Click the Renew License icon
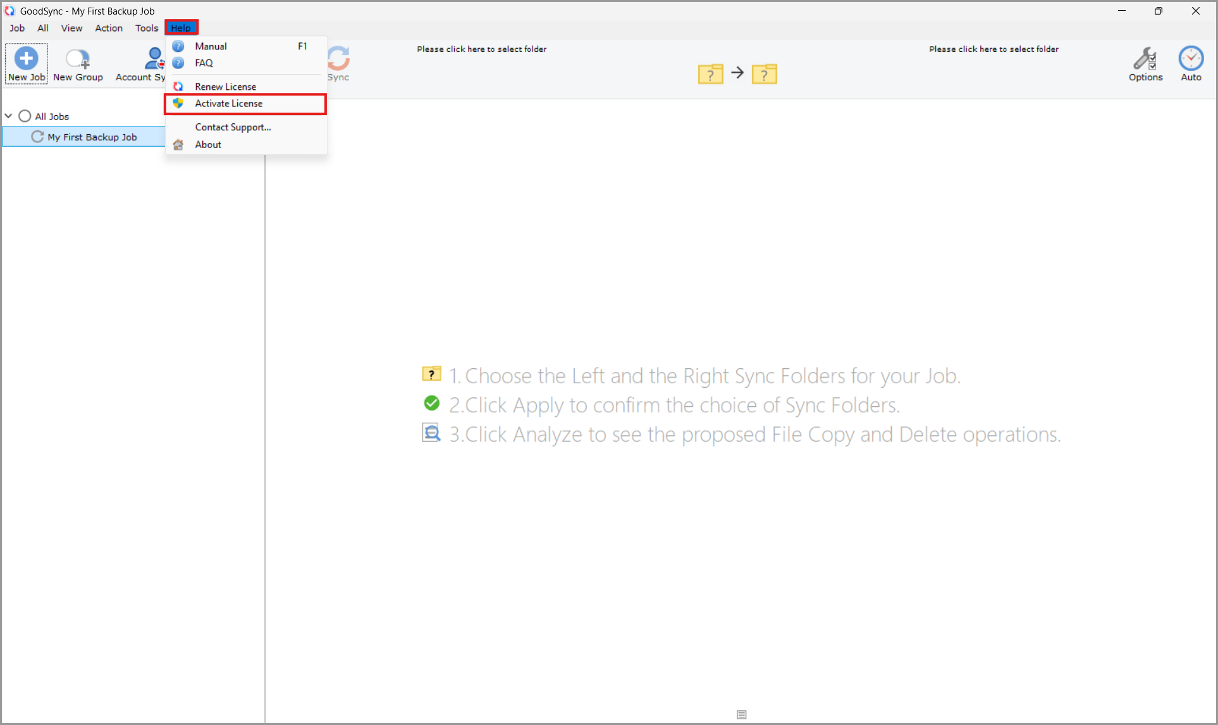Image resolution: width=1218 pixels, height=725 pixels. pos(178,87)
